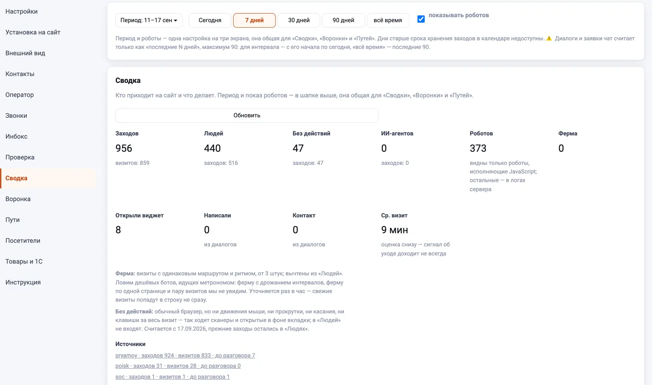The image size is (652, 385).
Task: Pick the «всё время» period
Action: coord(388,20)
